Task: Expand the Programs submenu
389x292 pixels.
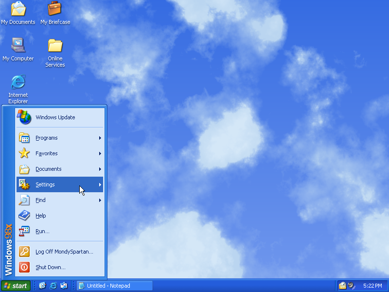Action: pyautogui.click(x=59, y=138)
